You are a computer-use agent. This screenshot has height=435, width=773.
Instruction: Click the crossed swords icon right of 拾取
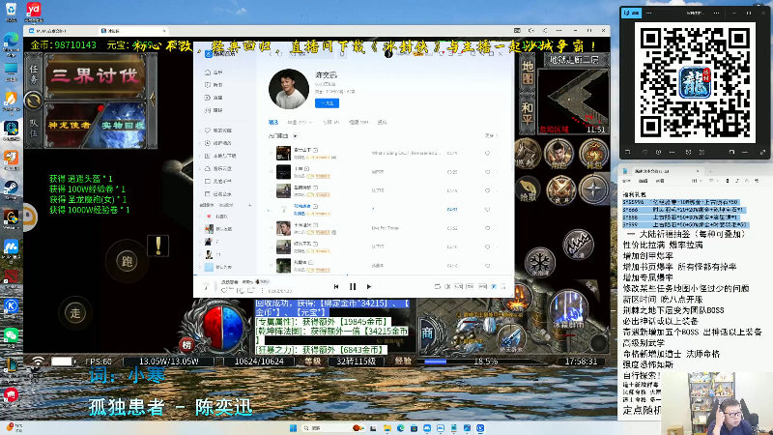tap(560, 189)
